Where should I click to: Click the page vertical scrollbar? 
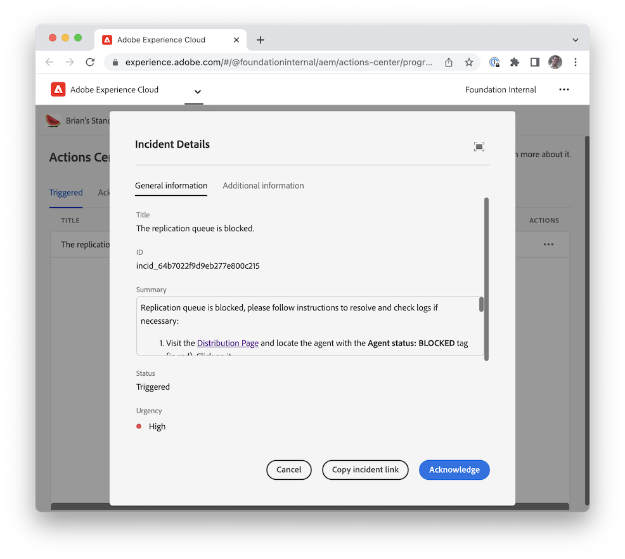[x=587, y=321]
